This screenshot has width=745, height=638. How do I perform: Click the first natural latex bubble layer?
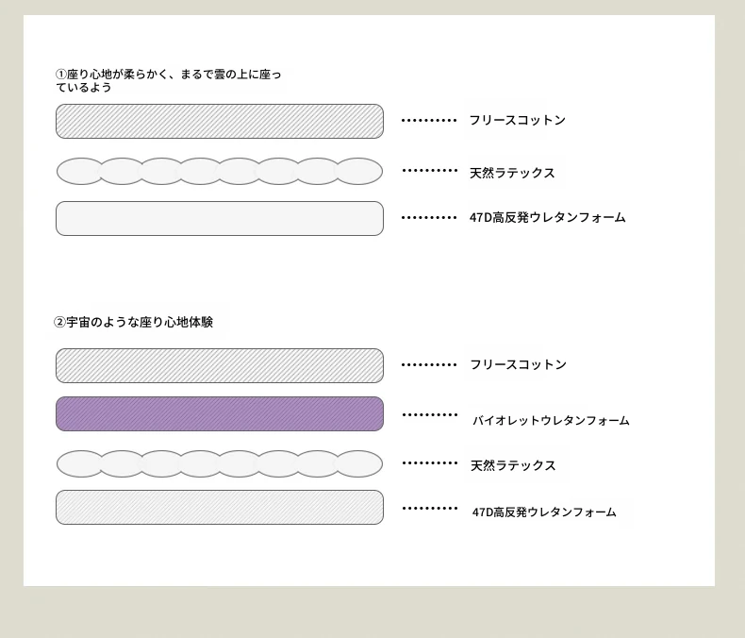click(220, 171)
